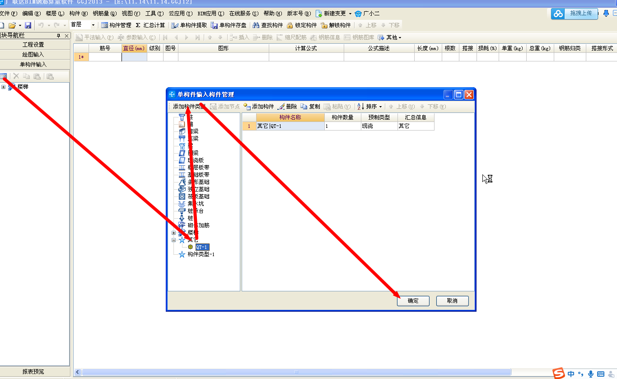This screenshot has width=617, height=379.
Task: Open the 首层 floor dropdown
Action: coord(93,25)
